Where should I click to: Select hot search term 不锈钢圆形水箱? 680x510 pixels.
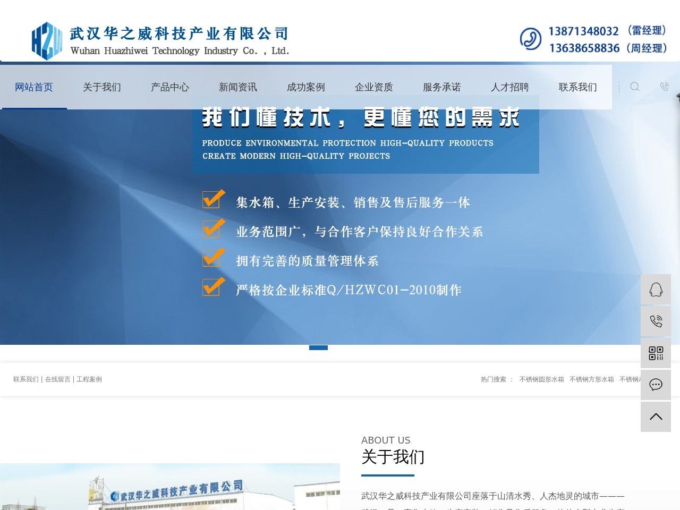point(542,379)
